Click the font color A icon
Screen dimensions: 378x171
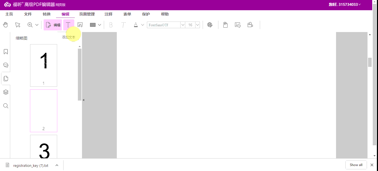click(x=136, y=25)
